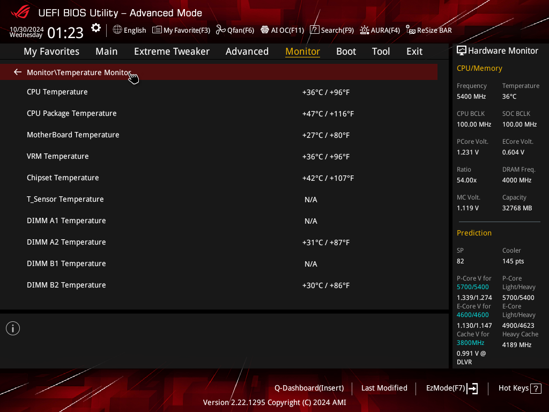Image resolution: width=549 pixels, height=412 pixels.
Task: Open Search(F9) question mark icon
Action: (314, 30)
